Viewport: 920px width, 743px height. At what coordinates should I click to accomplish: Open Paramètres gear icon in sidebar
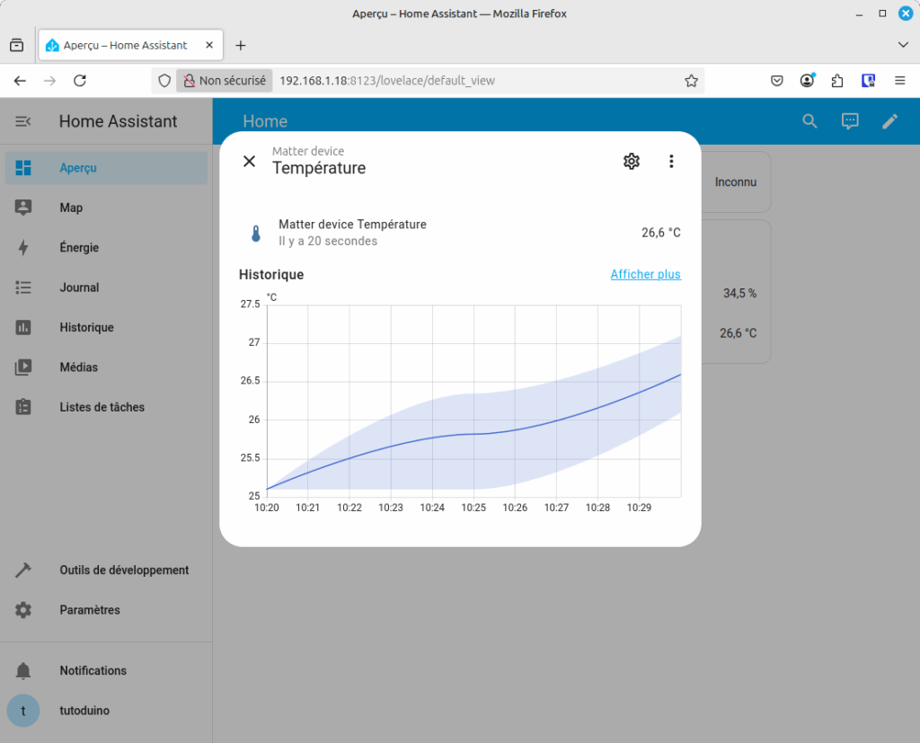pyautogui.click(x=22, y=610)
